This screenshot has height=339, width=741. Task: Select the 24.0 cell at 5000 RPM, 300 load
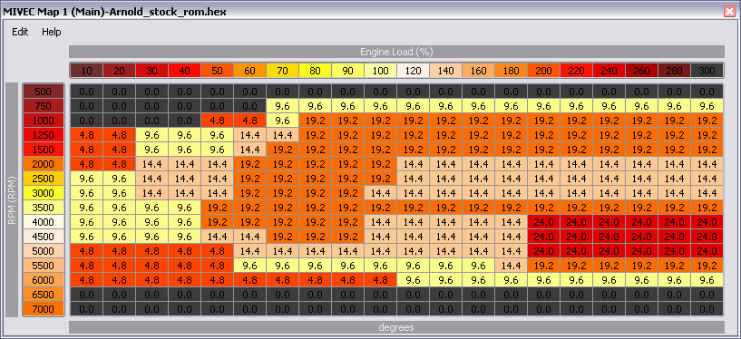point(707,251)
